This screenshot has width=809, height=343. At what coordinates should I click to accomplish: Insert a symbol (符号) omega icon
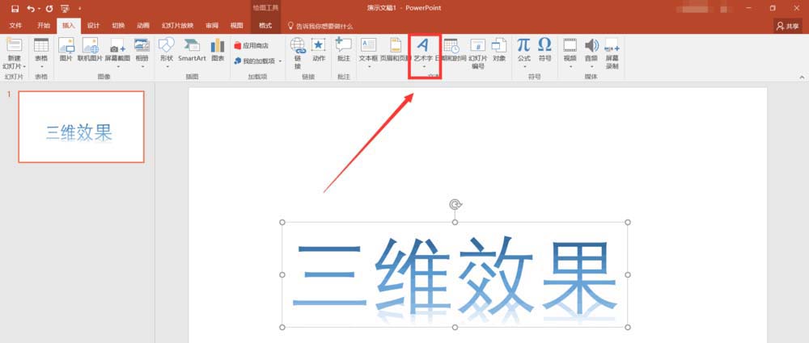(544, 44)
